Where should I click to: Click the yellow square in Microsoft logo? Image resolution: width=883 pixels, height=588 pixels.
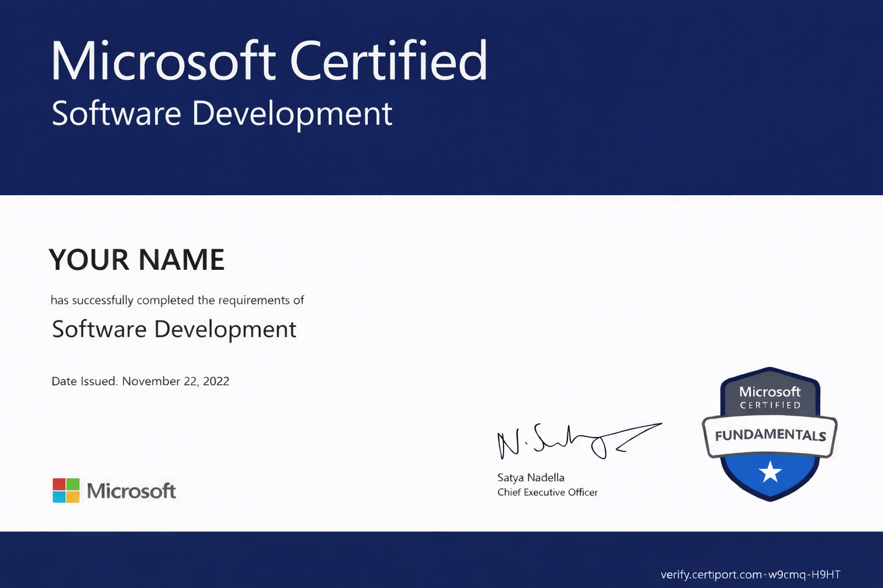pos(73,497)
